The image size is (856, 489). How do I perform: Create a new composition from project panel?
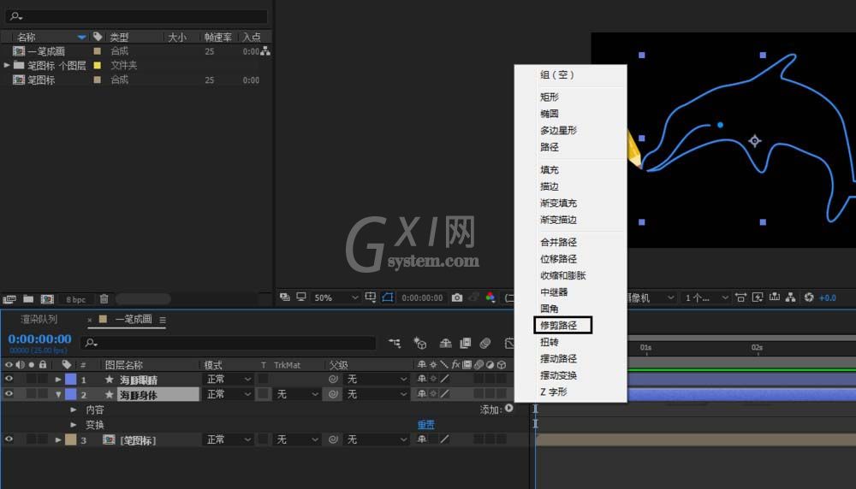[x=47, y=298]
